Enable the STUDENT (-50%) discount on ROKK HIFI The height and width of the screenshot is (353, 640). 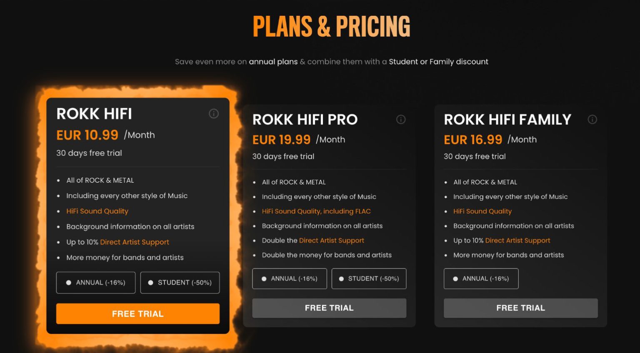(x=180, y=283)
